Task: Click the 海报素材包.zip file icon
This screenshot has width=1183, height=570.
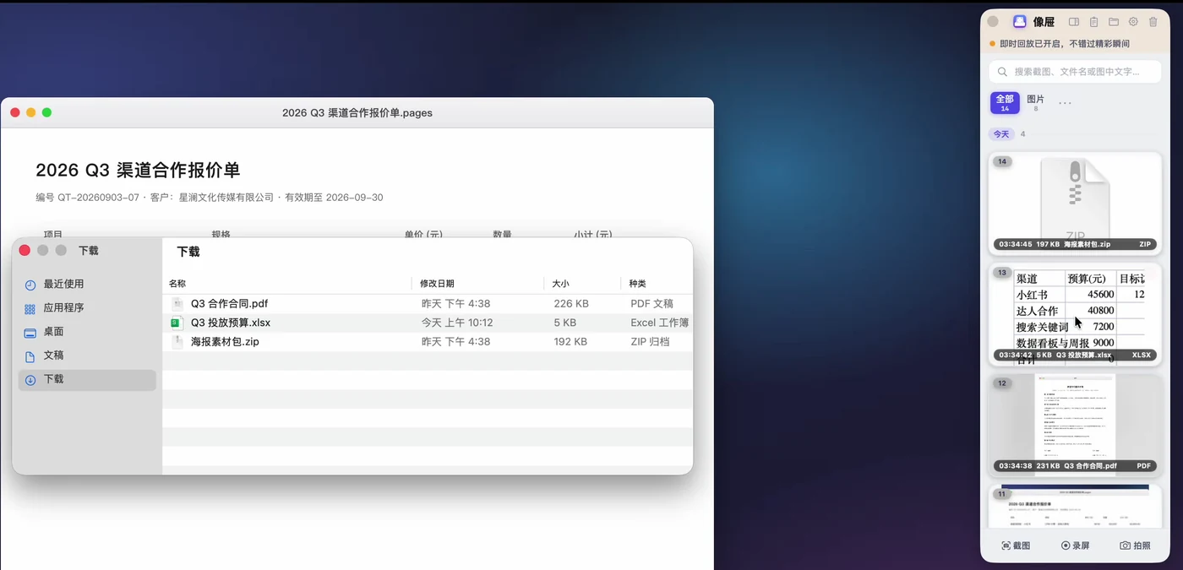Action: point(177,342)
